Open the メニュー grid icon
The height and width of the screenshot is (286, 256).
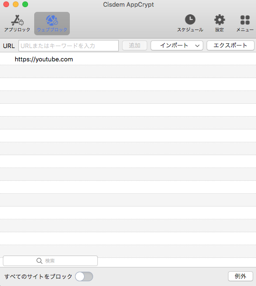click(x=245, y=20)
